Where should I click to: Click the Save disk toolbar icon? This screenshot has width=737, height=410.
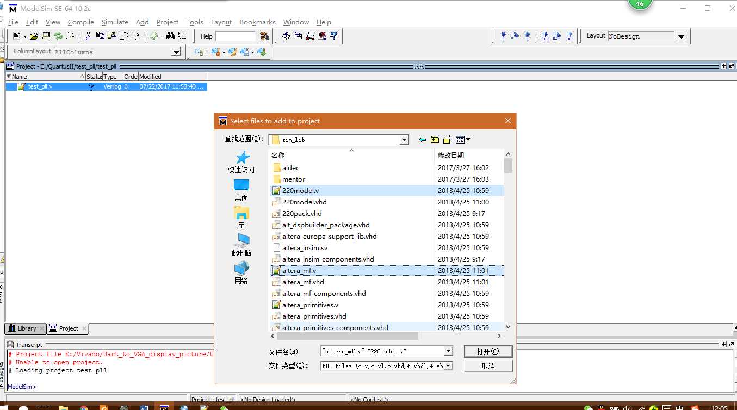pyautogui.click(x=46, y=36)
